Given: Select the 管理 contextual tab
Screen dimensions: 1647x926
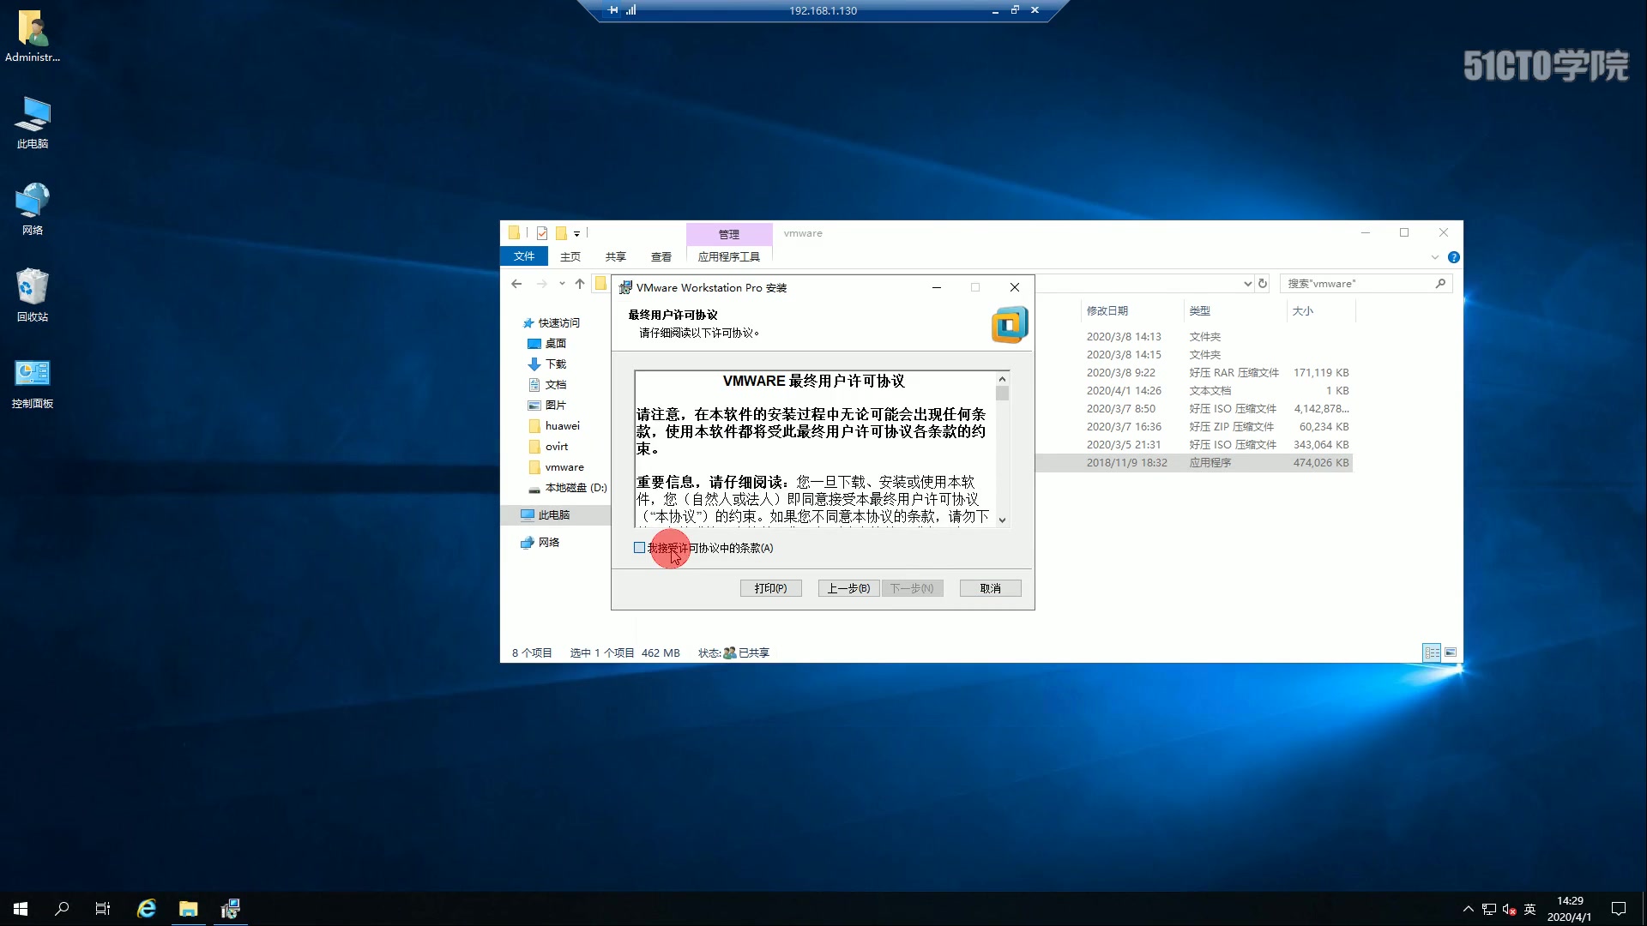Looking at the screenshot, I should click(x=729, y=234).
